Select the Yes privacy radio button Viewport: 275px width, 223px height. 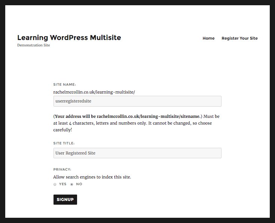(x=55, y=184)
